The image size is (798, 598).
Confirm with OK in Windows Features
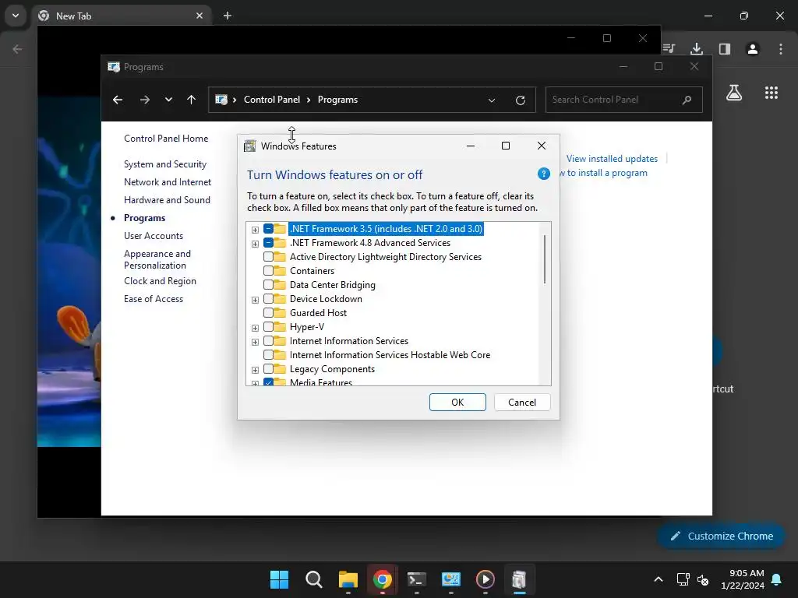(457, 403)
